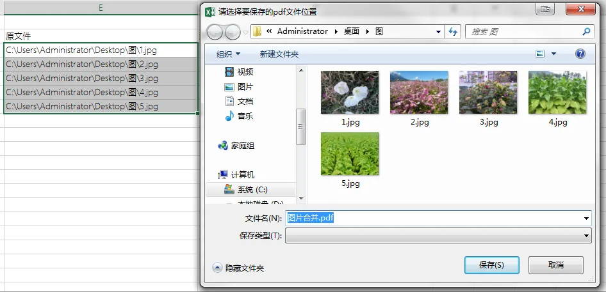Click the 5.jpg file name label
Viewport: 606px width, 292px height.
pos(350,183)
